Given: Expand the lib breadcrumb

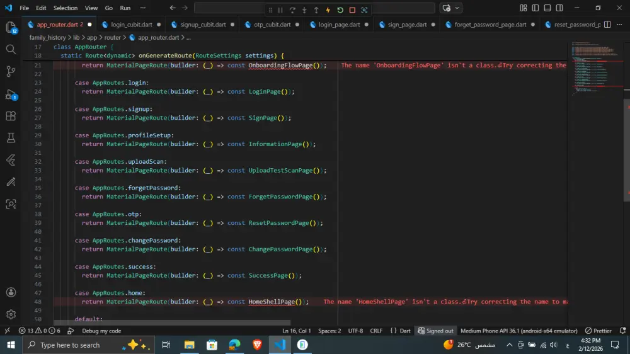Looking at the screenshot, I should point(76,37).
